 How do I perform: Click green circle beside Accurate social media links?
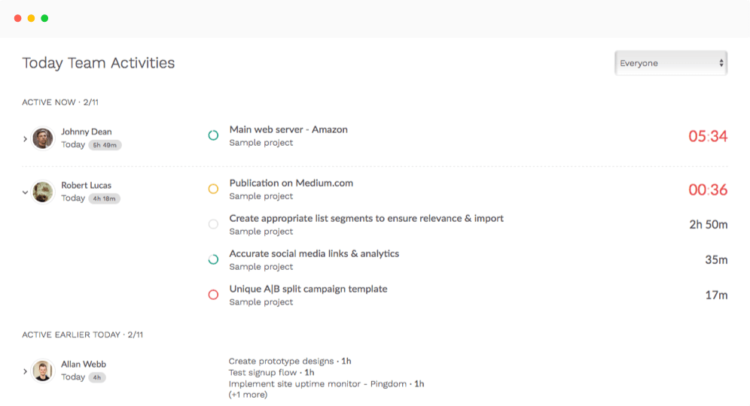coord(213,259)
